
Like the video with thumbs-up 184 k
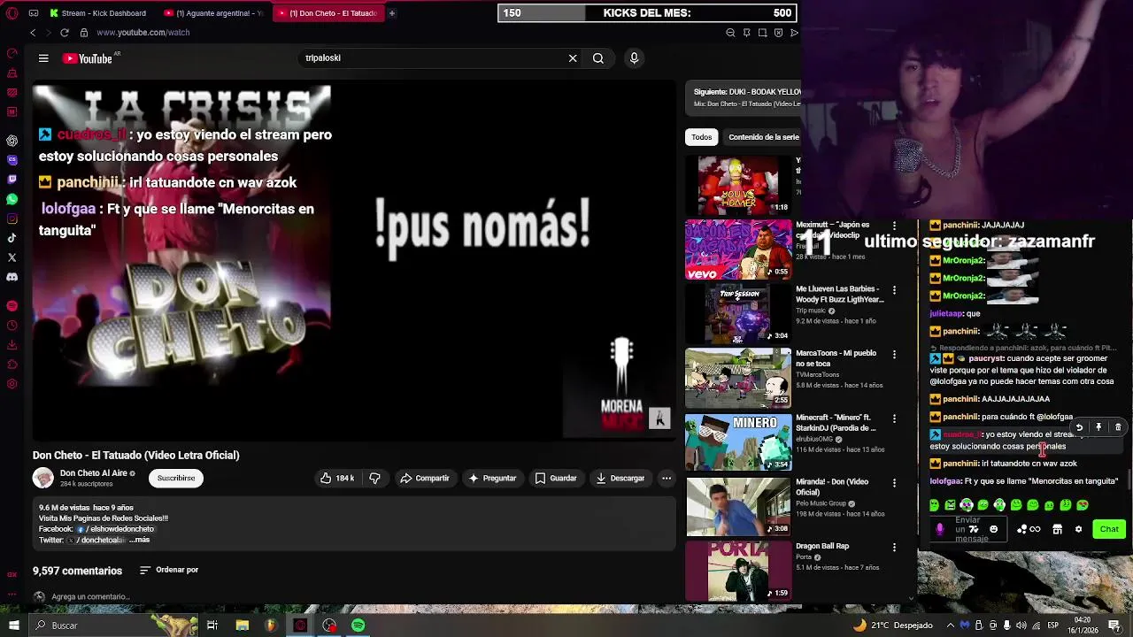click(337, 478)
